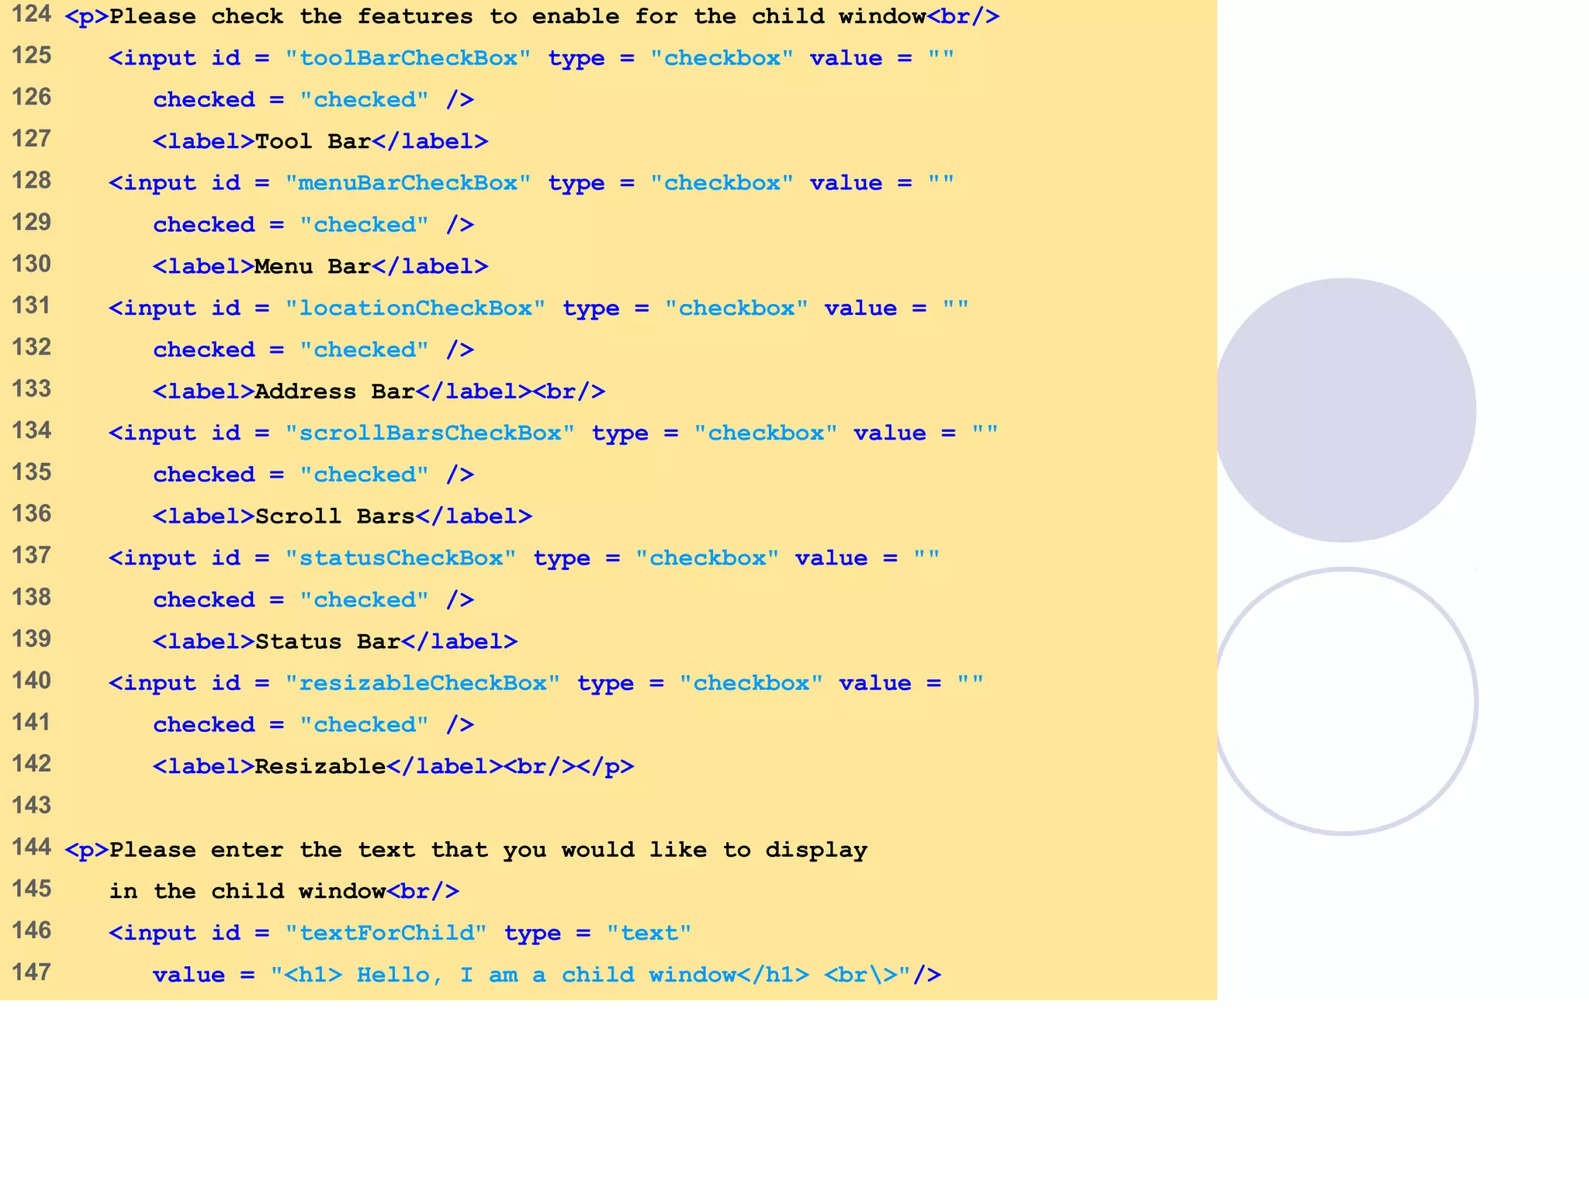This screenshot has height=1191, width=1589.
Task: Click the "textForChild" id string
Action: [x=386, y=933]
